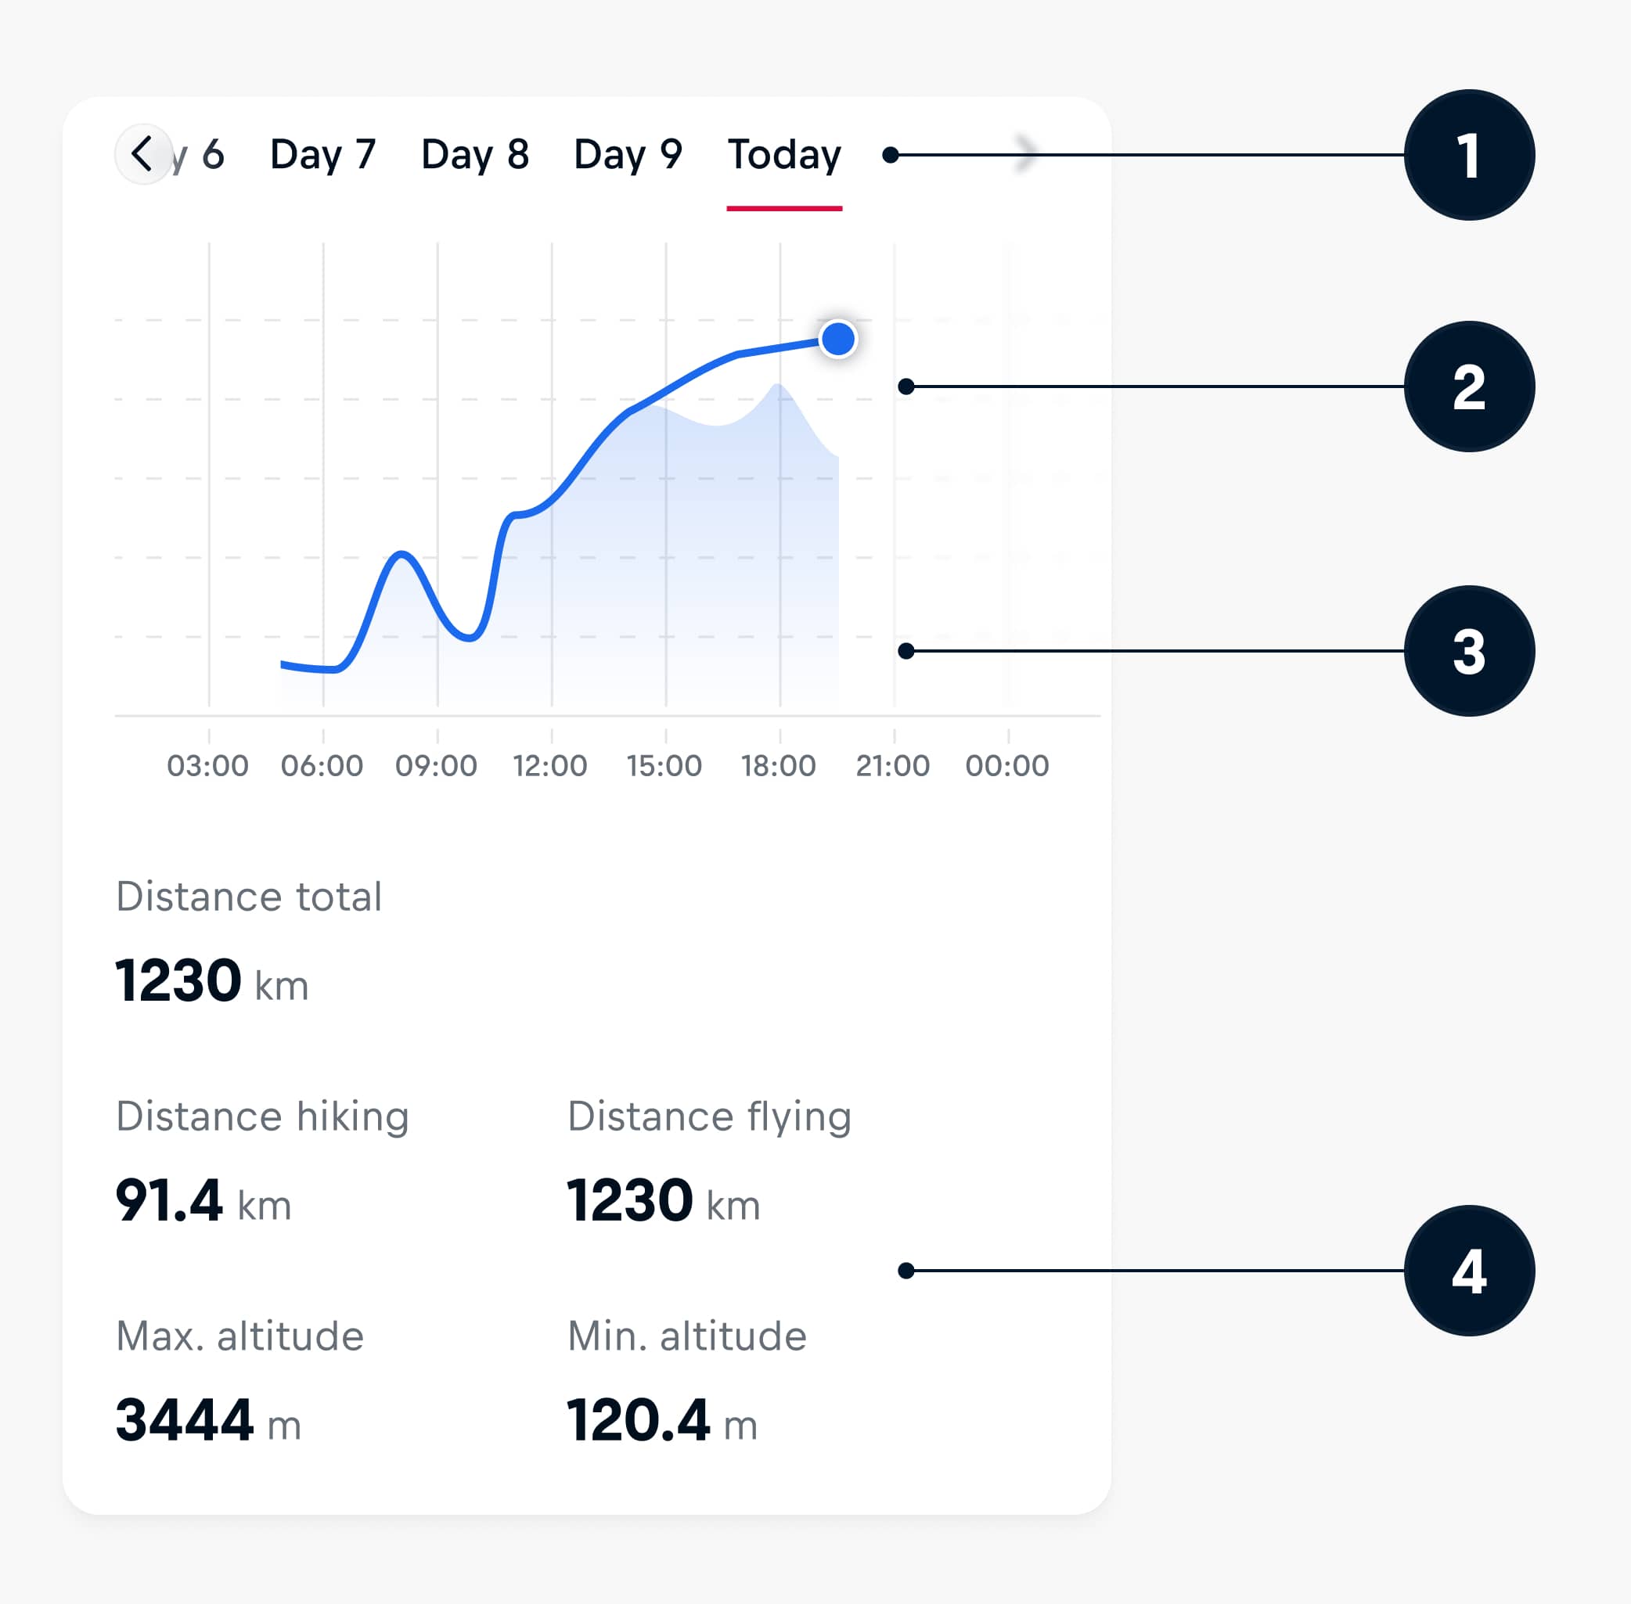Click annotation badge number 4
This screenshot has width=1631, height=1604.
(1468, 1271)
